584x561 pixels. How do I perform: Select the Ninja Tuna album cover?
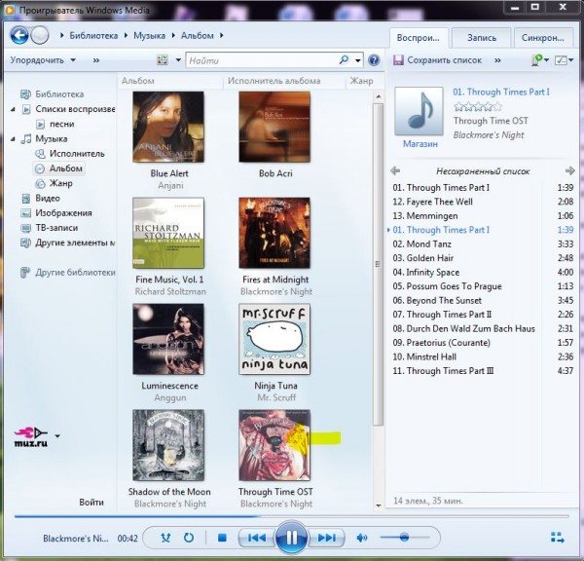point(274,339)
